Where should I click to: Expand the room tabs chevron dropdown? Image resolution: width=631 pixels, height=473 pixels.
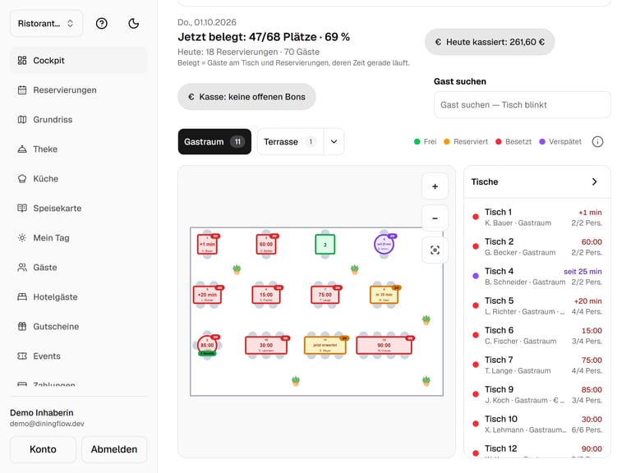point(334,141)
